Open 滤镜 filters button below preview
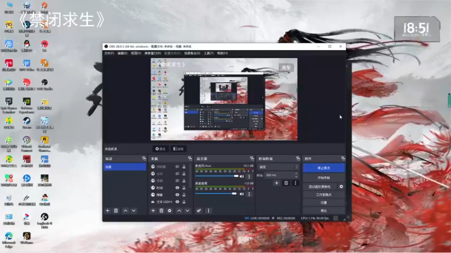 coord(178,149)
